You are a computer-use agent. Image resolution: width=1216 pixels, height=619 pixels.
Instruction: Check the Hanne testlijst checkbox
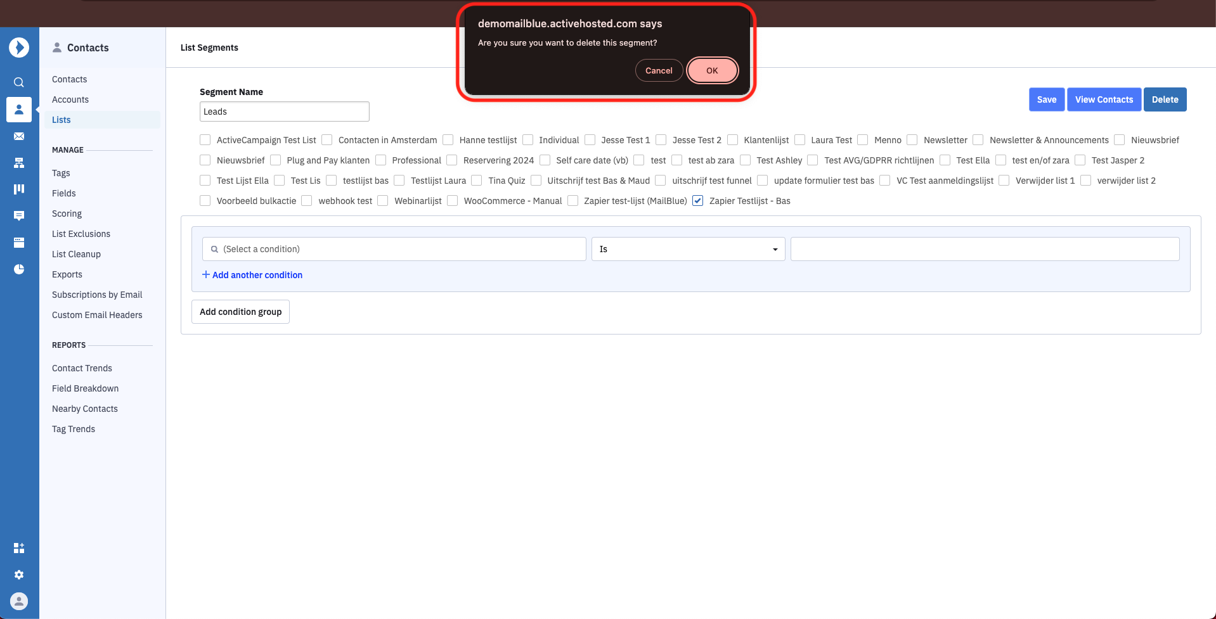click(448, 140)
